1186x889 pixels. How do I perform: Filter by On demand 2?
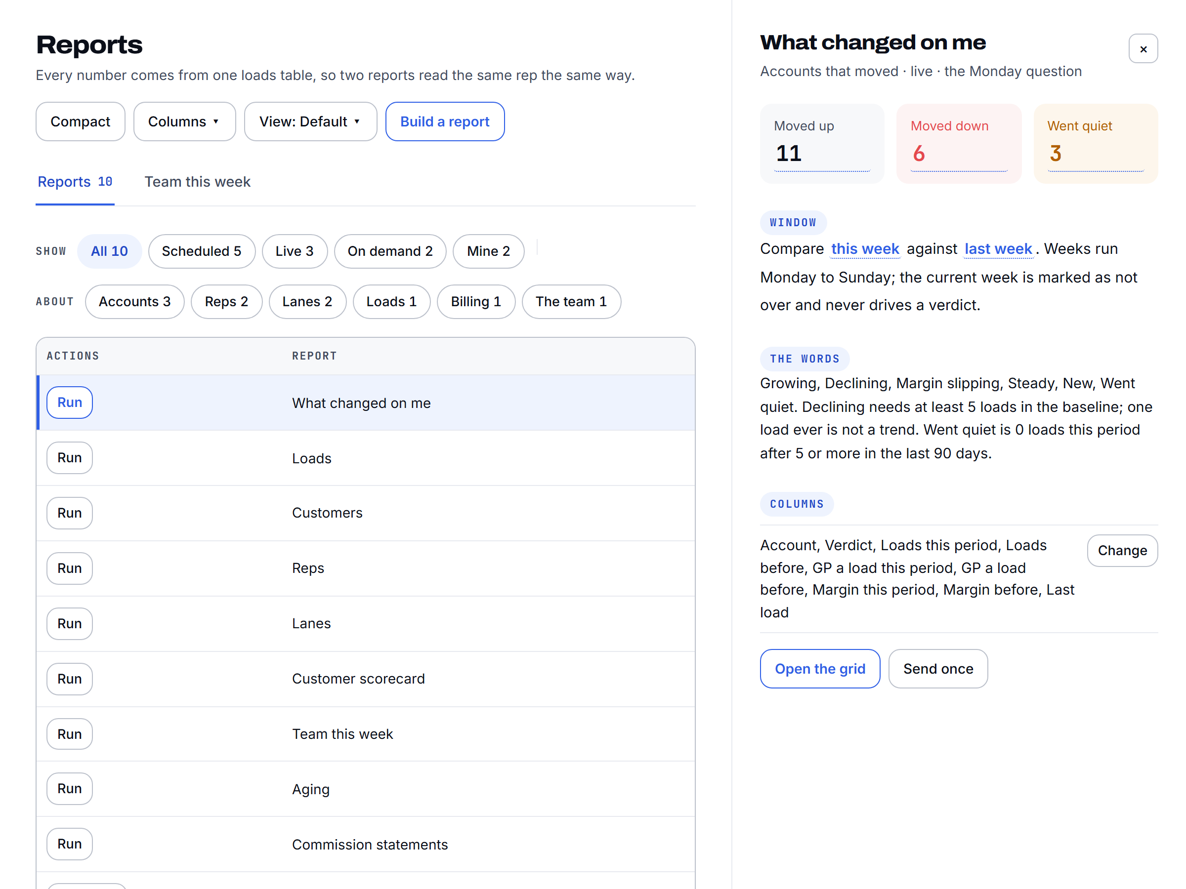point(390,251)
